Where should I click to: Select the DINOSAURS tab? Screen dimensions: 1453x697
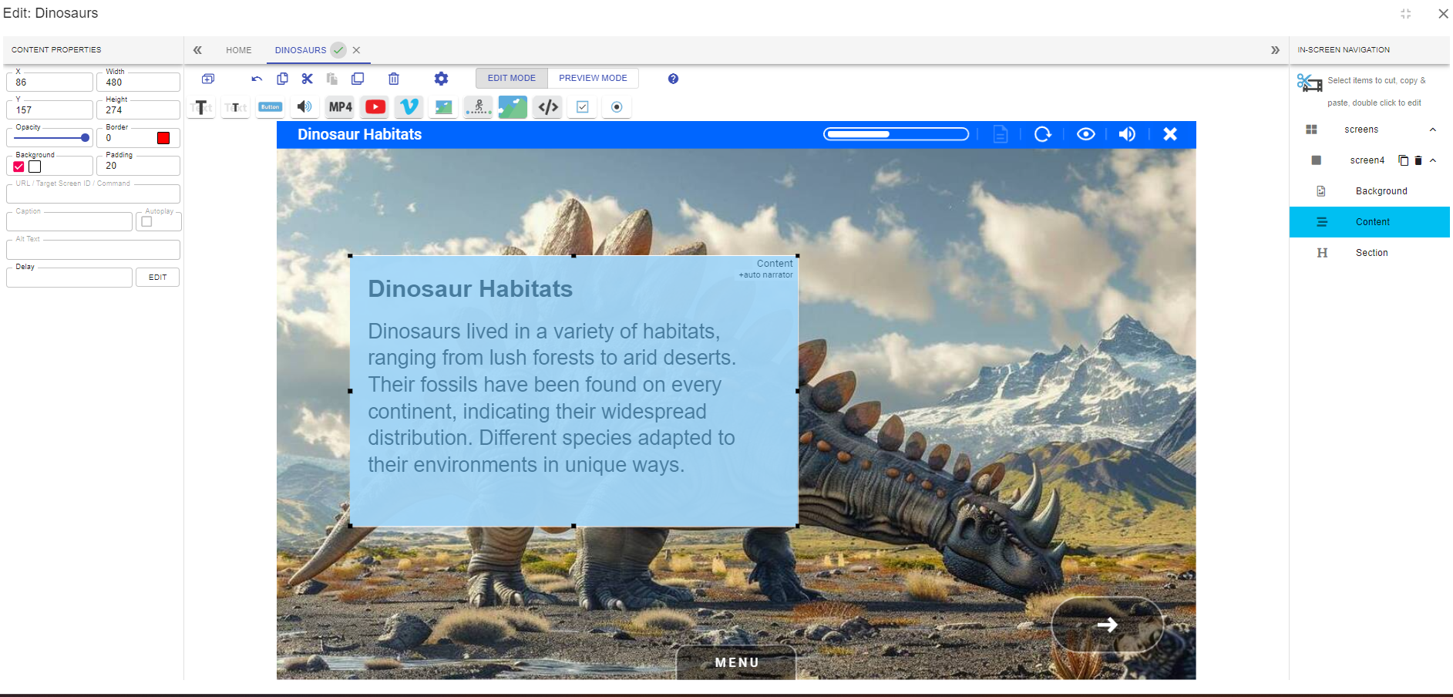pos(301,50)
